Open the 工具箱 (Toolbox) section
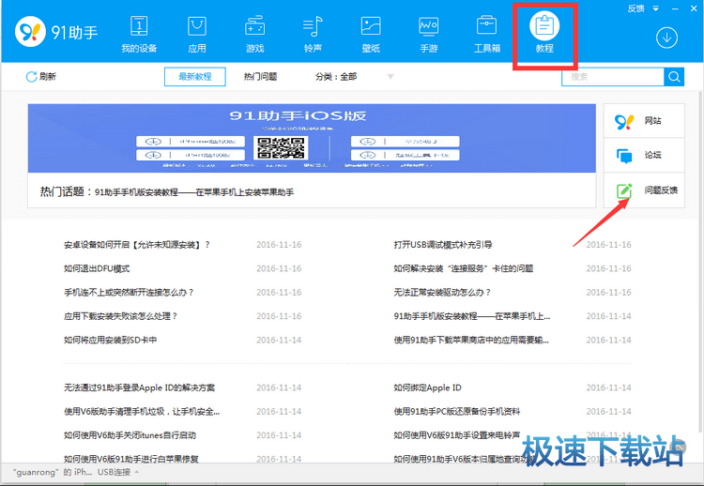Image resolution: width=704 pixels, height=486 pixels. [486, 35]
